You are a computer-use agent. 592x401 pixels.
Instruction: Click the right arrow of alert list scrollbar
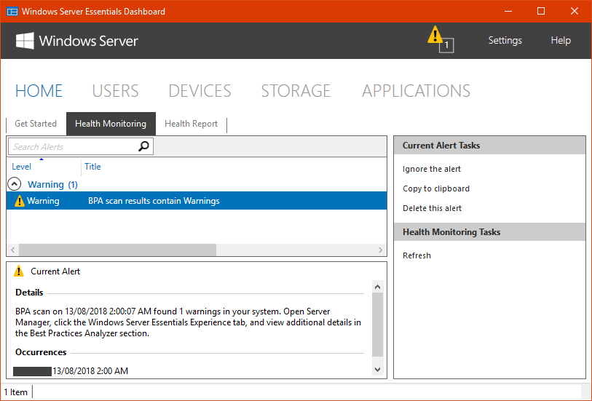point(380,250)
